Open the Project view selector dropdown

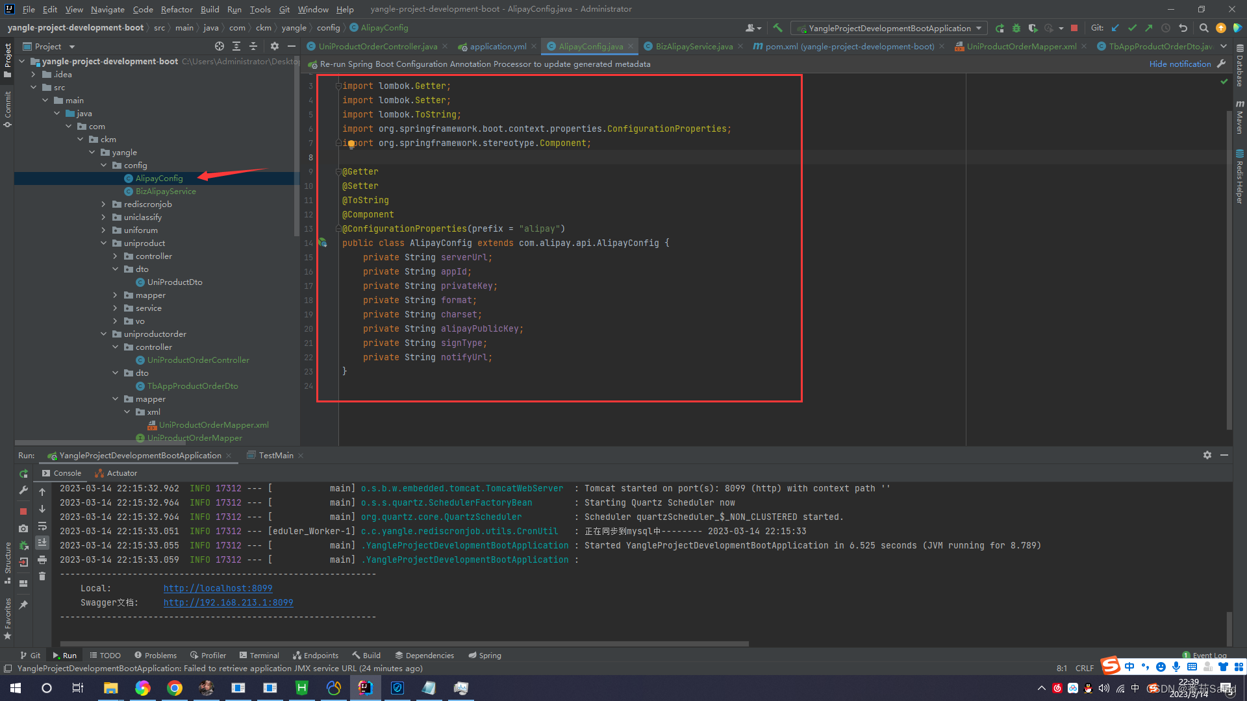pyautogui.click(x=49, y=46)
